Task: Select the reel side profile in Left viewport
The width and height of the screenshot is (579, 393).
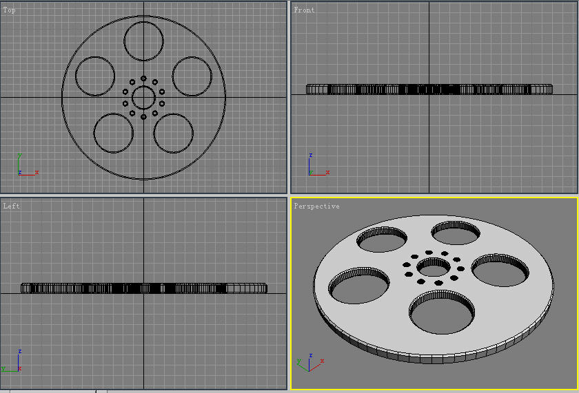Action: pyautogui.click(x=143, y=288)
